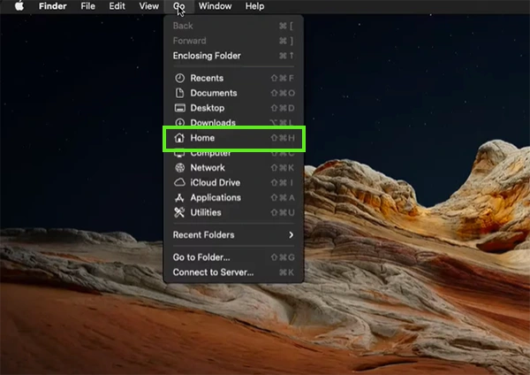
Task: Select Recents in the Go menu
Action: pyautogui.click(x=233, y=78)
